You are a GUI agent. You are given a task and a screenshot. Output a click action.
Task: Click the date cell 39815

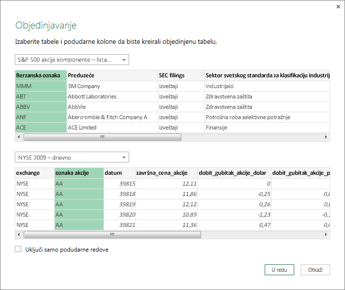point(119,184)
